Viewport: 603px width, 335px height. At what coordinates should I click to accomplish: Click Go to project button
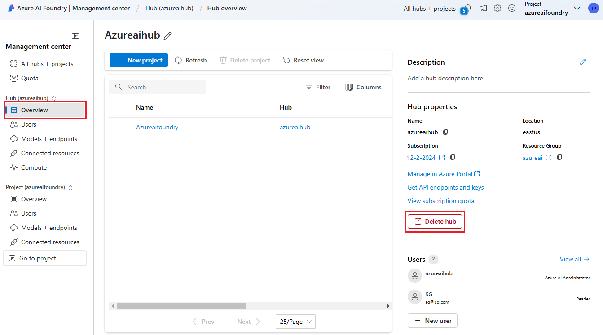coord(45,258)
